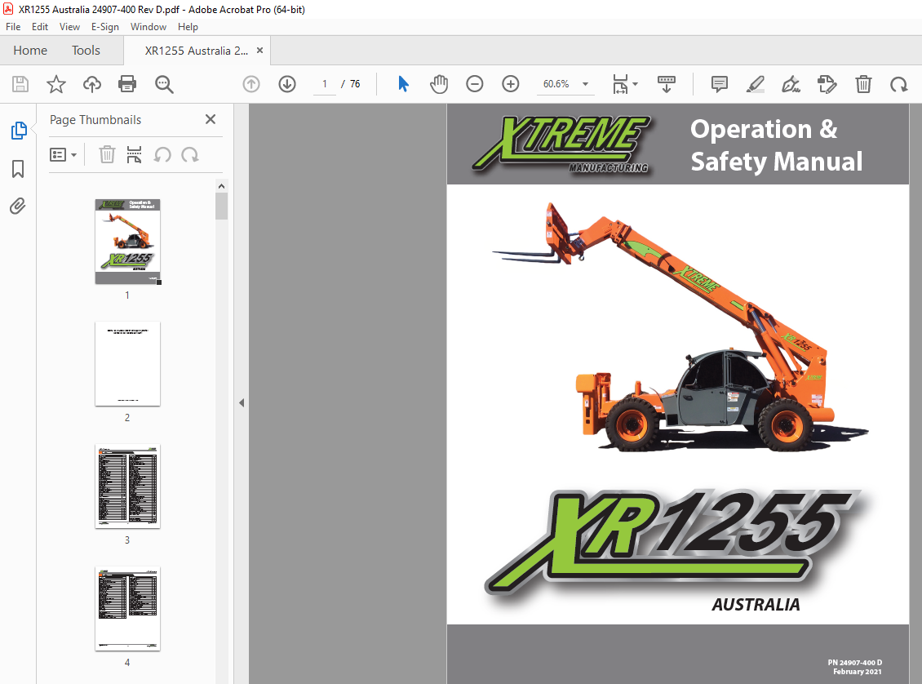
Task: Click thumbnails scrollbar up arrow
Action: pyautogui.click(x=222, y=186)
